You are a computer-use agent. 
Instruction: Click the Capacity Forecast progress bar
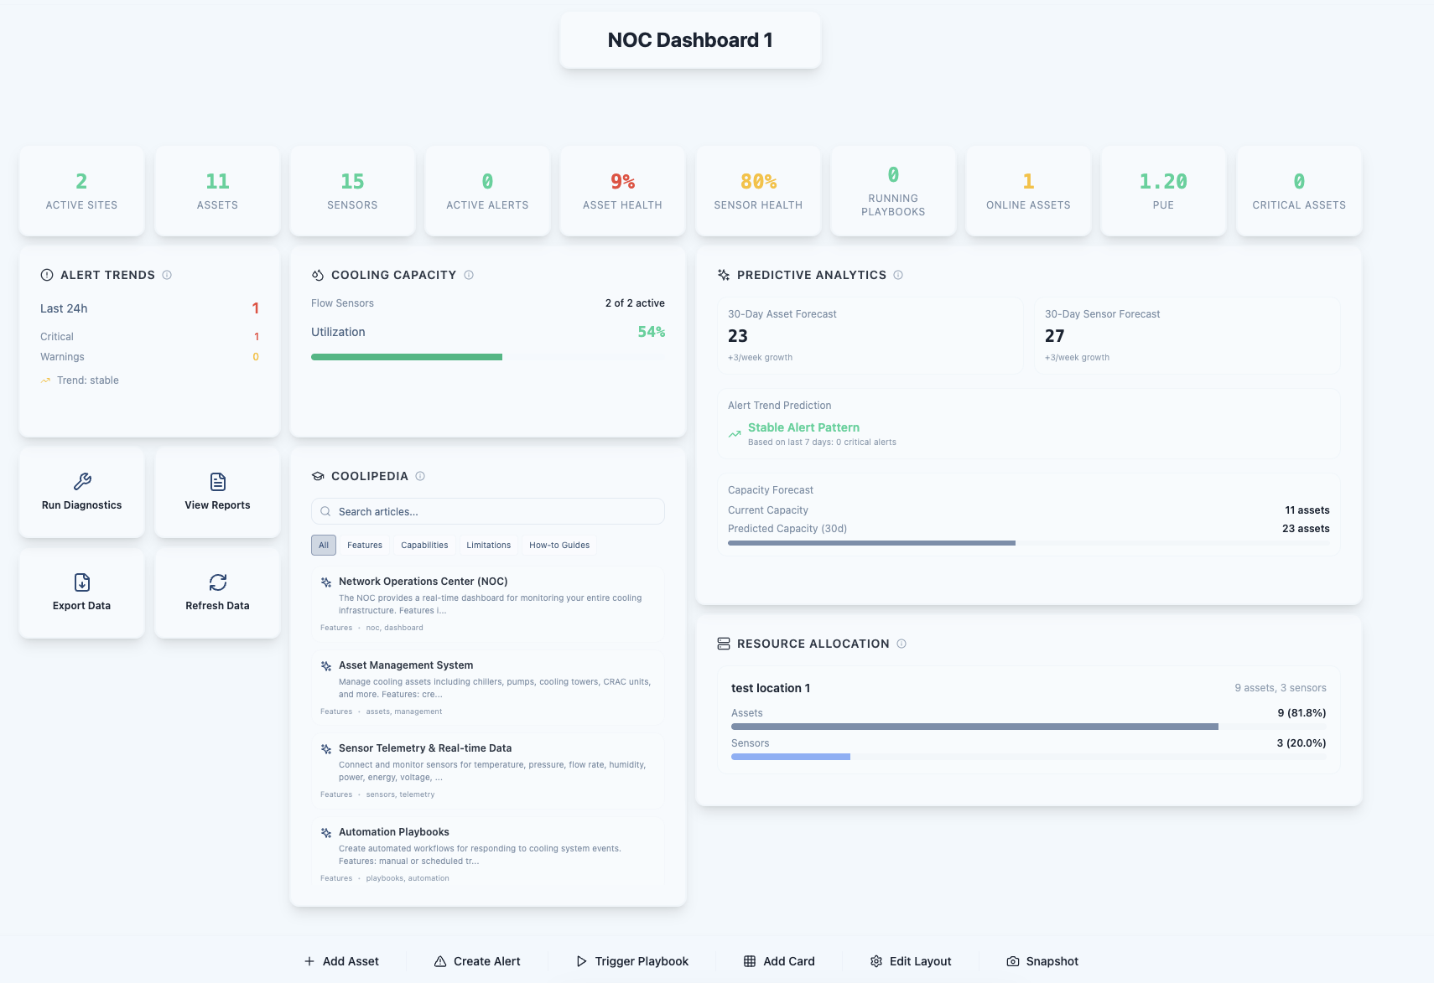pyautogui.click(x=1028, y=543)
